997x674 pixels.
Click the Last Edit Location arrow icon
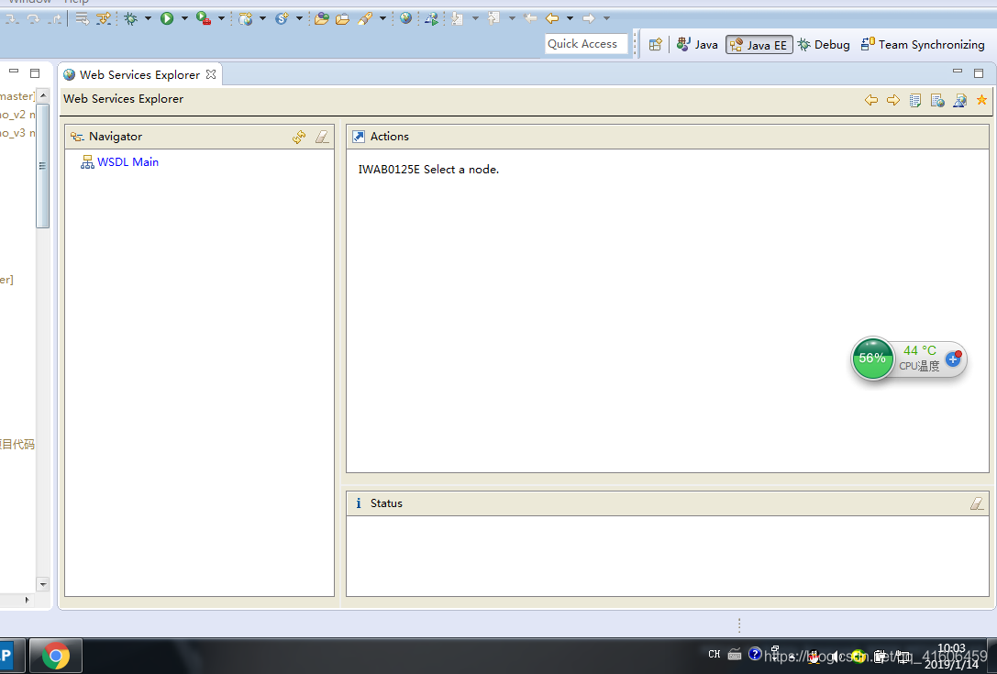pyautogui.click(x=529, y=18)
